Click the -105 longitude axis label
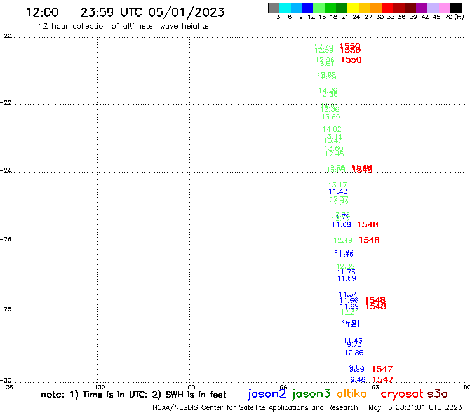470x413 pixels. point(6,387)
